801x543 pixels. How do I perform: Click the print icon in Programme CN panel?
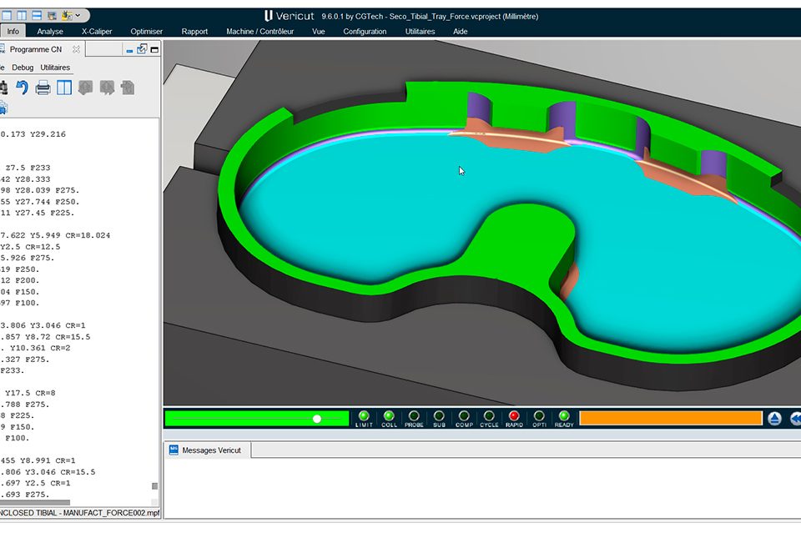tap(43, 88)
